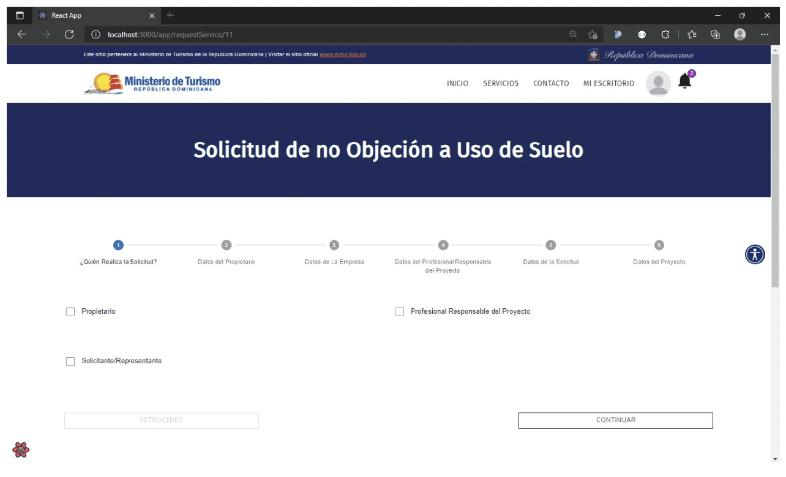Open the browser settings and more menu
This screenshot has height=477, width=786.
765,34
